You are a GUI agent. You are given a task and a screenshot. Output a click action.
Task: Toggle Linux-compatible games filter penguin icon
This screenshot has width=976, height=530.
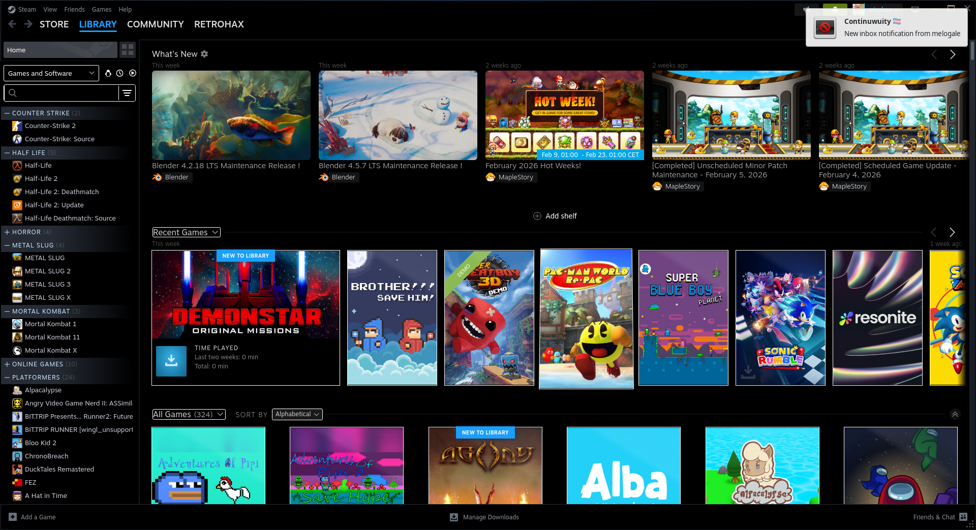point(108,73)
